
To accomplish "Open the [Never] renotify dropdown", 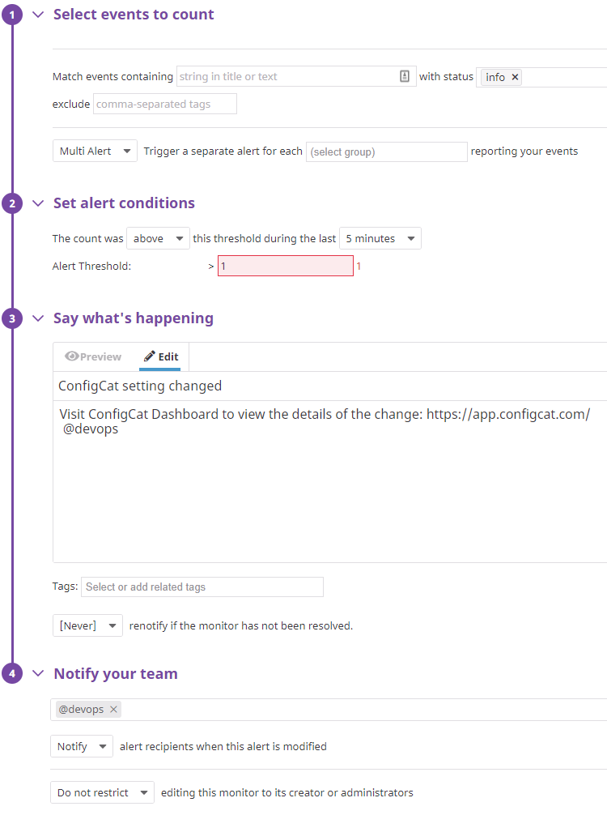I will pos(87,625).
